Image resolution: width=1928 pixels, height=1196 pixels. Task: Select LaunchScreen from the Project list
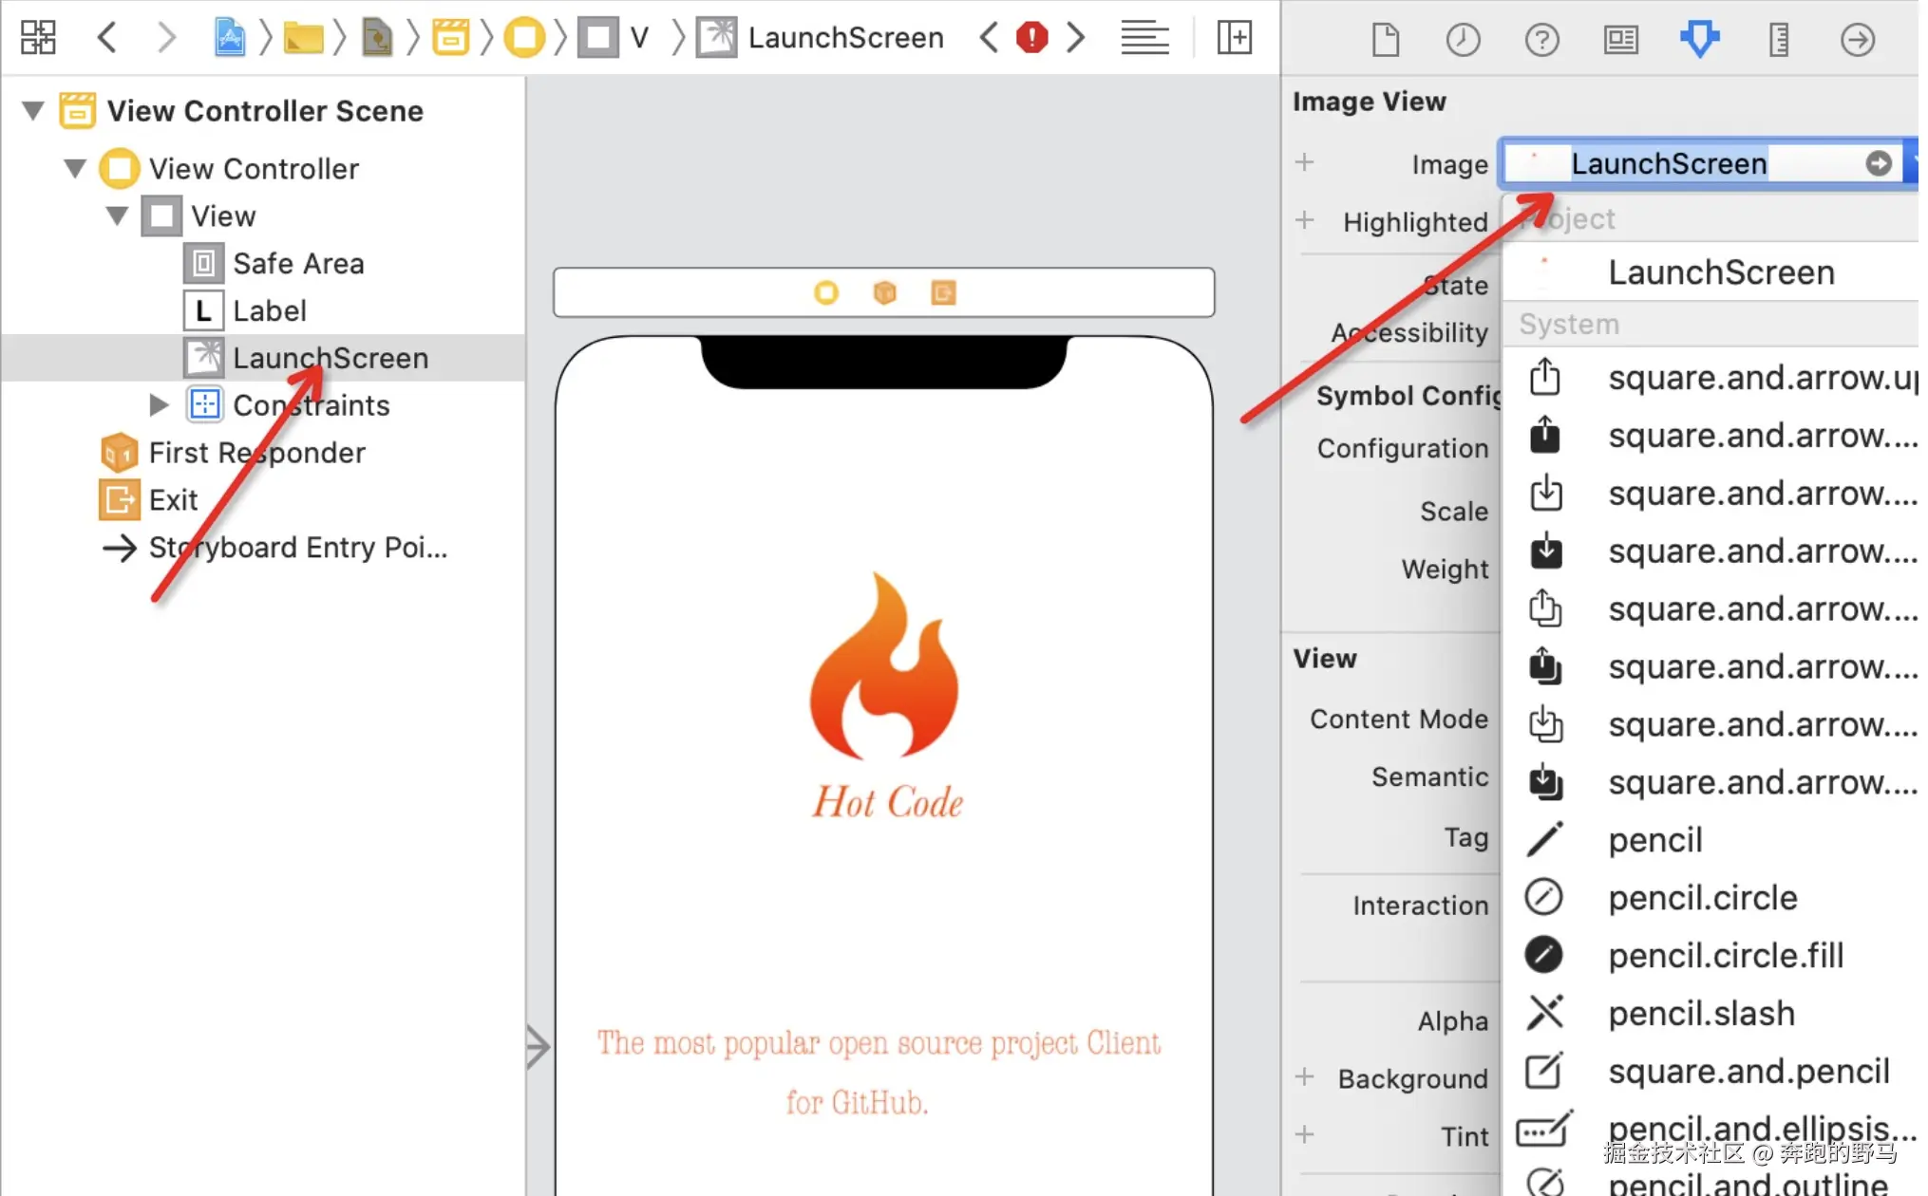(x=1720, y=273)
